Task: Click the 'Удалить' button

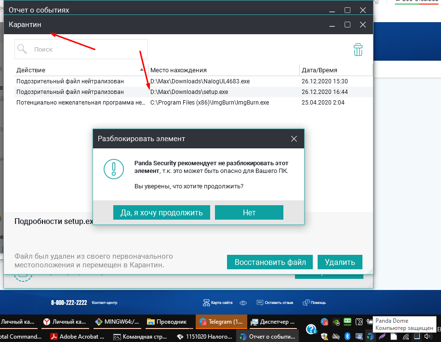Action: [x=340, y=262]
